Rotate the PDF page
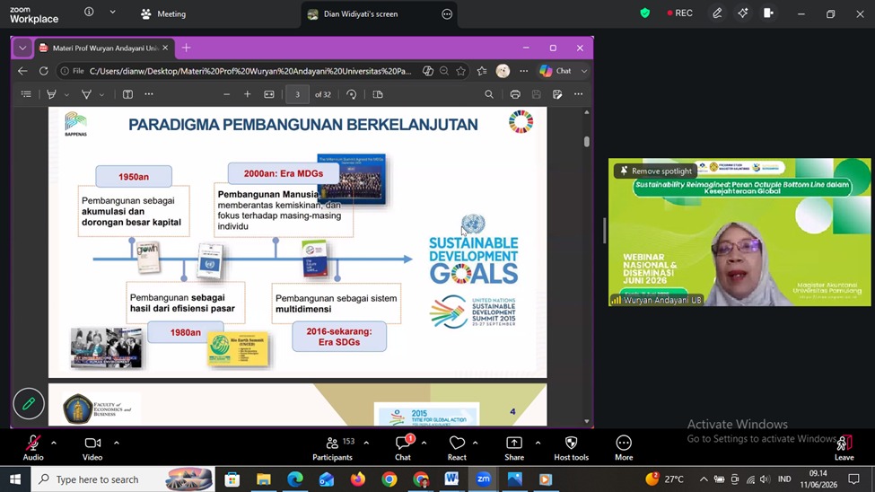 351,94
